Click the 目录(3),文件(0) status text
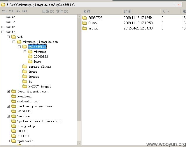Image resolution: width=186 pixels, height=147 pixels. click(55, 11)
